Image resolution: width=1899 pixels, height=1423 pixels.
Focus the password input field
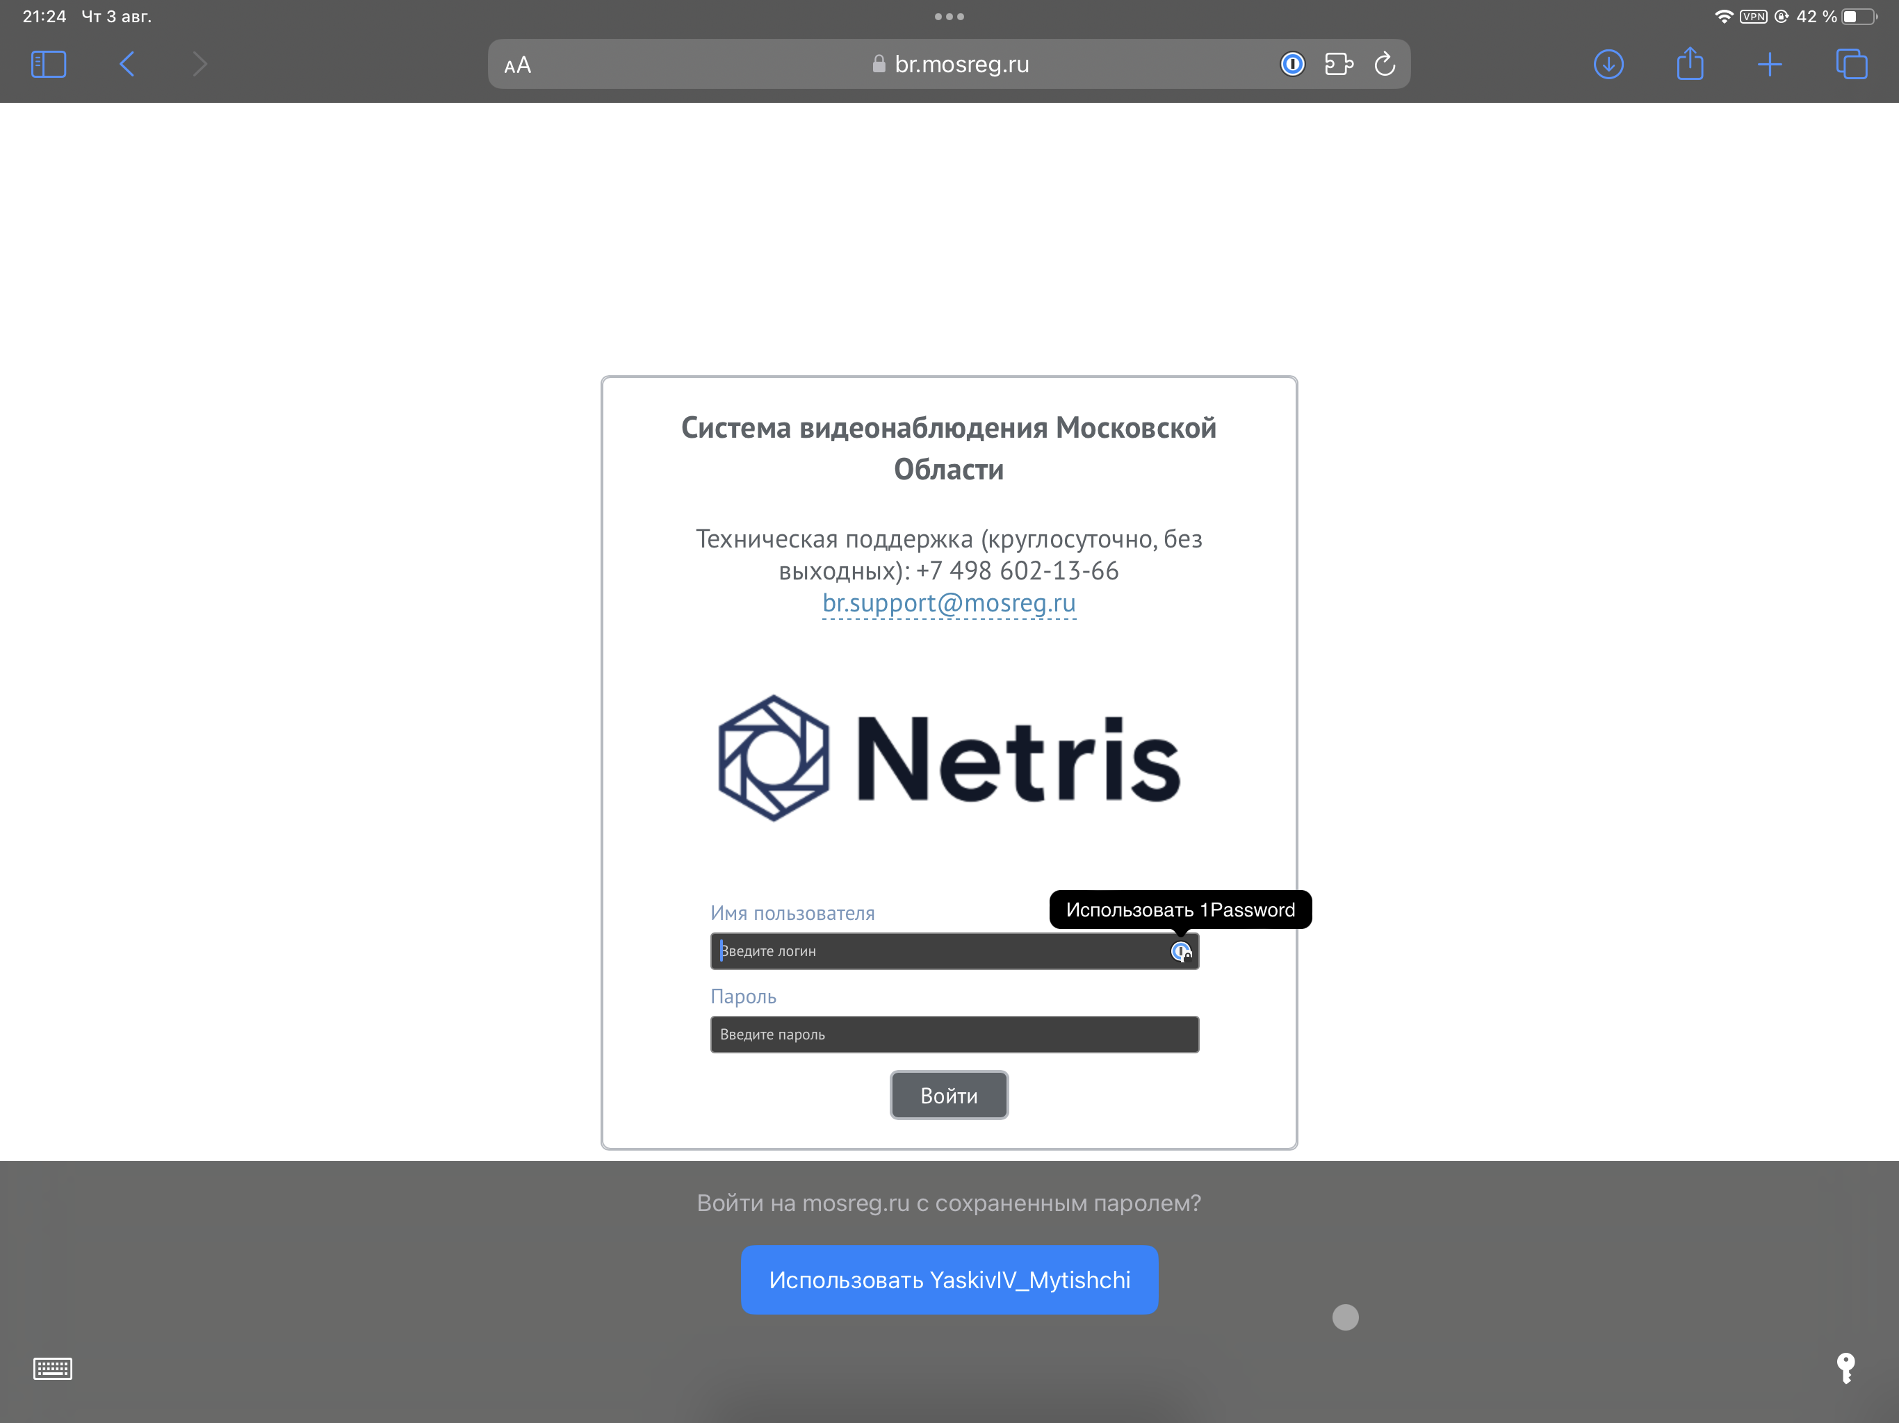click(x=954, y=1034)
